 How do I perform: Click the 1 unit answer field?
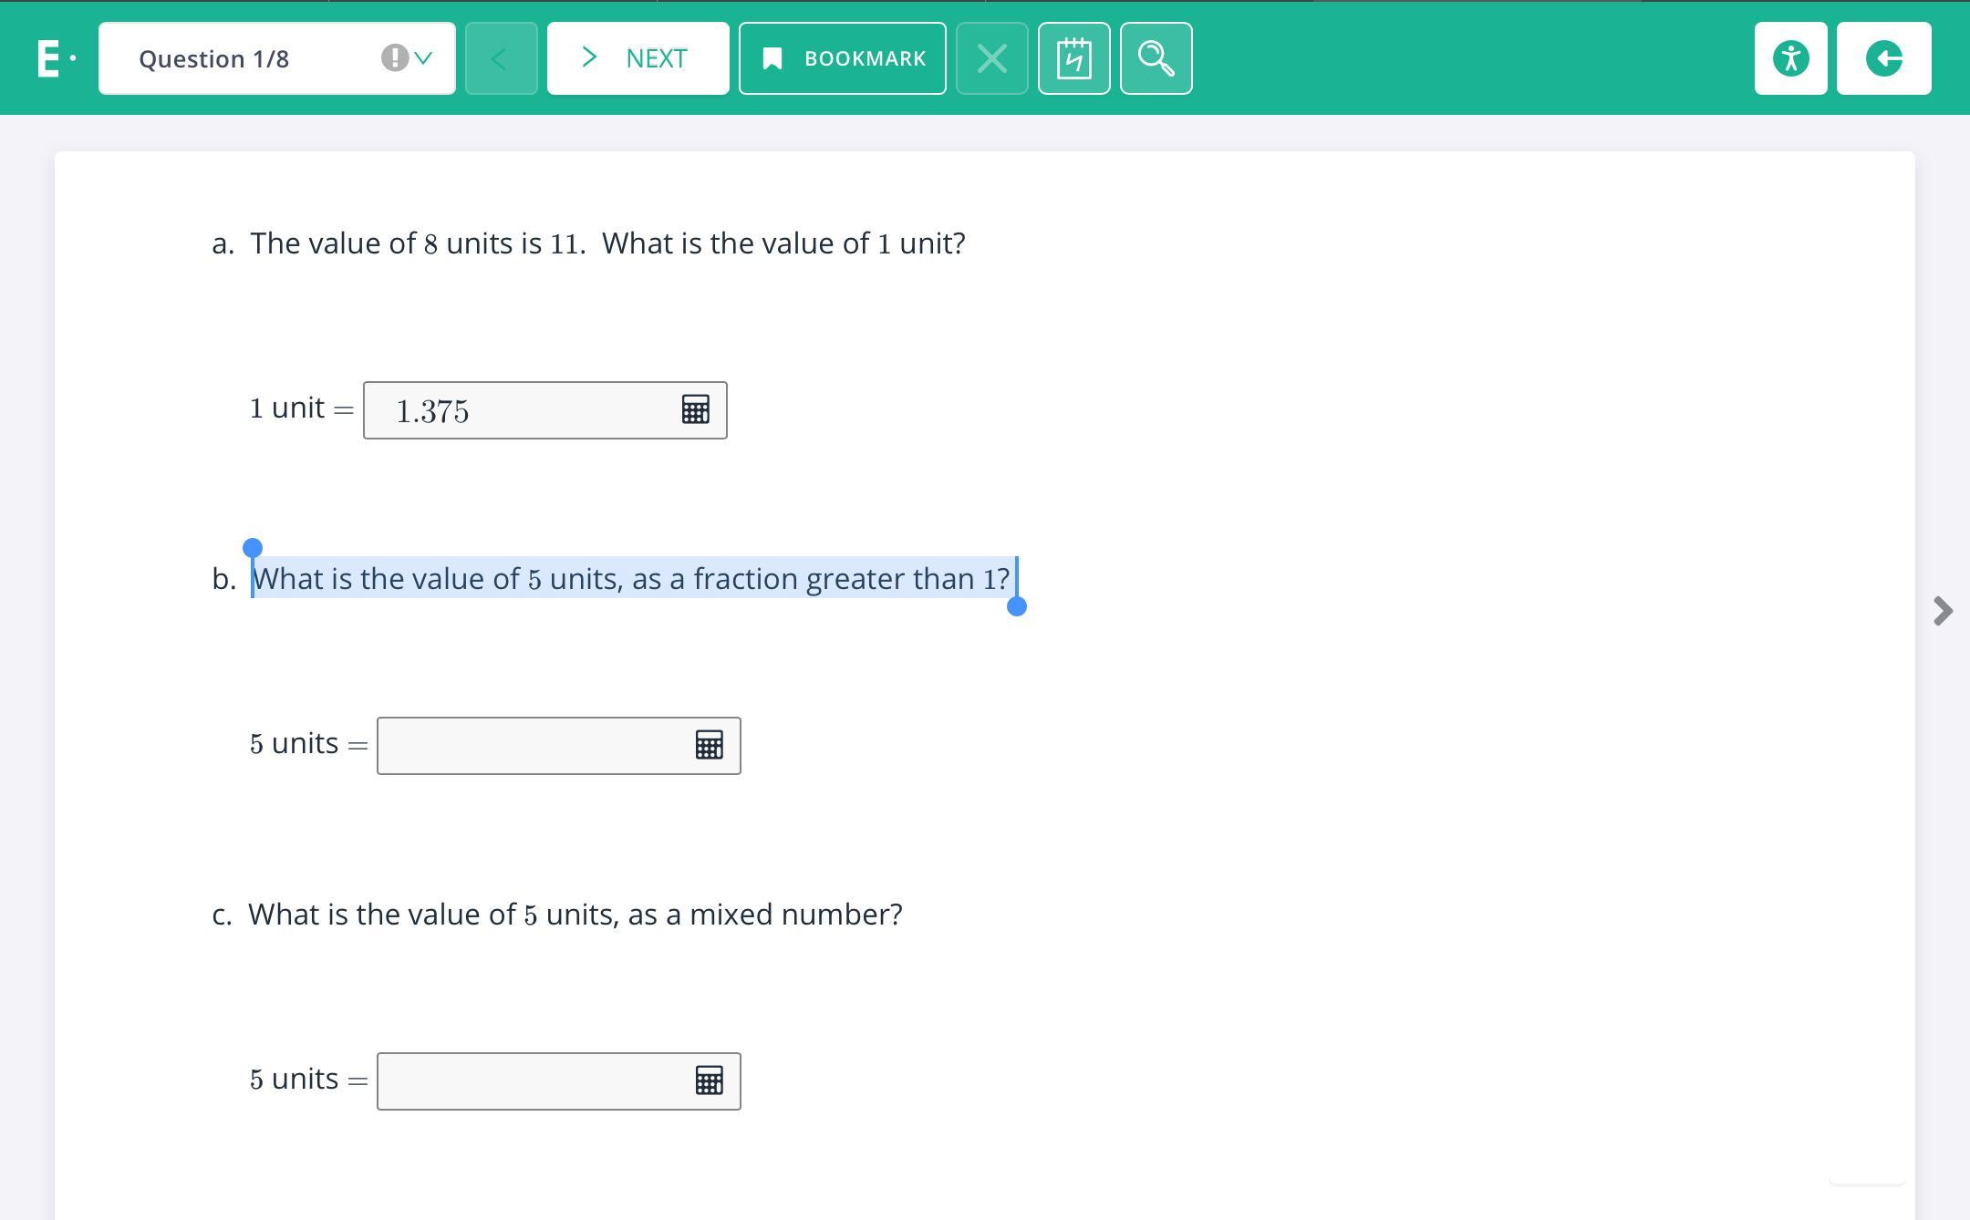520,410
